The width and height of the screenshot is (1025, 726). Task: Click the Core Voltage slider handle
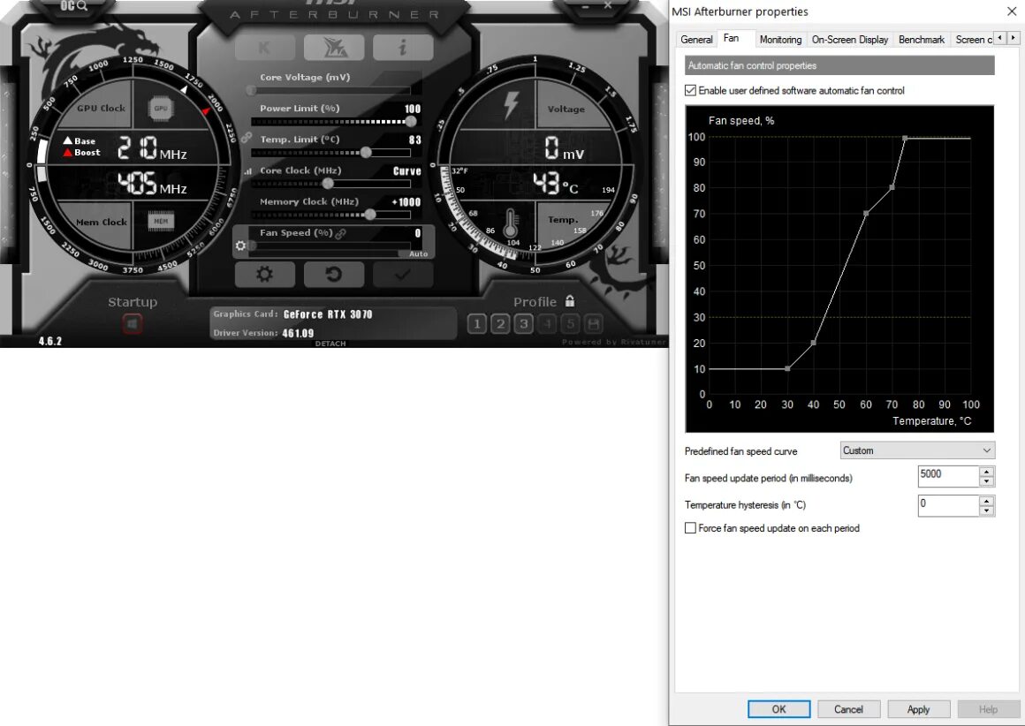[251, 90]
